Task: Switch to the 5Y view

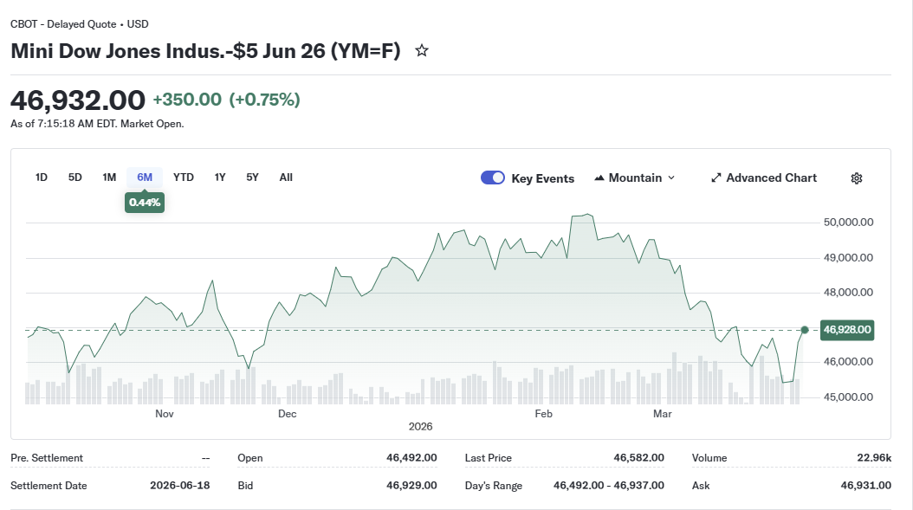Action: (x=252, y=177)
